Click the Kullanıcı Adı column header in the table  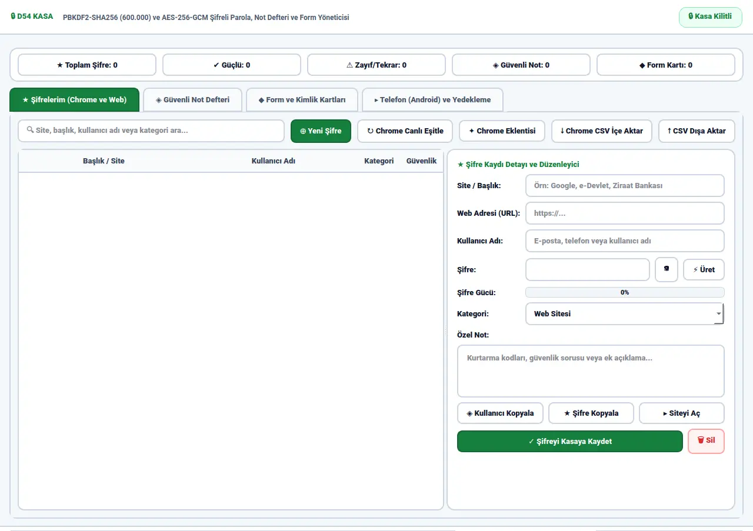tap(273, 161)
